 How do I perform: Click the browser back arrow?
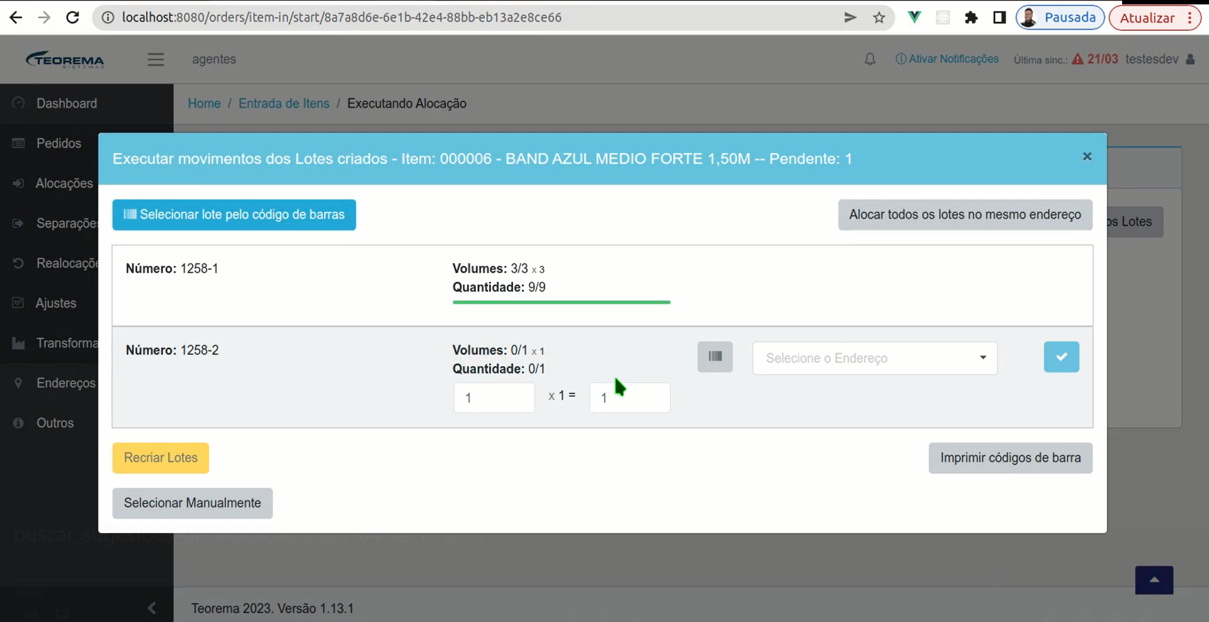click(x=16, y=18)
